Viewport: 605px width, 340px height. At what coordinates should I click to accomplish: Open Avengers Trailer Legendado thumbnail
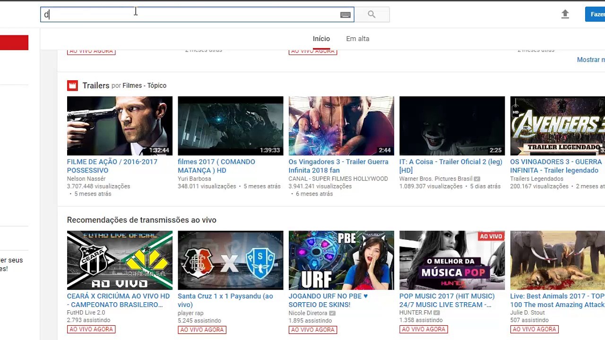(558, 126)
